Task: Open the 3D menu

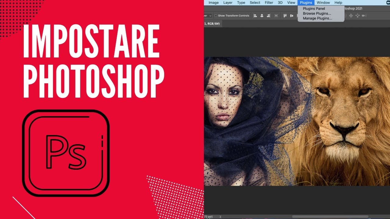Action: click(x=280, y=2)
